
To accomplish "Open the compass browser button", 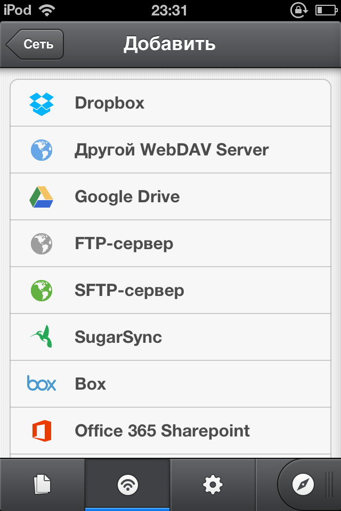I will click(303, 484).
